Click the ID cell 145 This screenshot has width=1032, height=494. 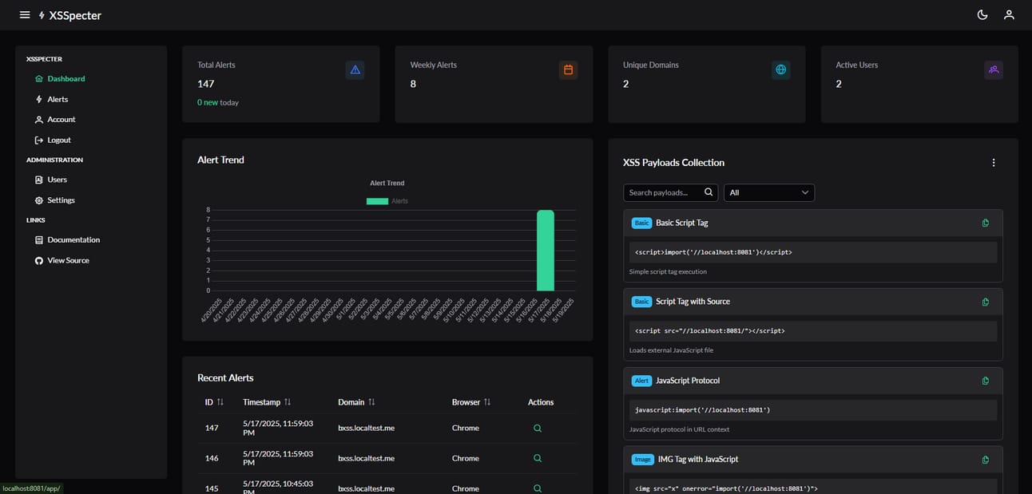(x=212, y=488)
